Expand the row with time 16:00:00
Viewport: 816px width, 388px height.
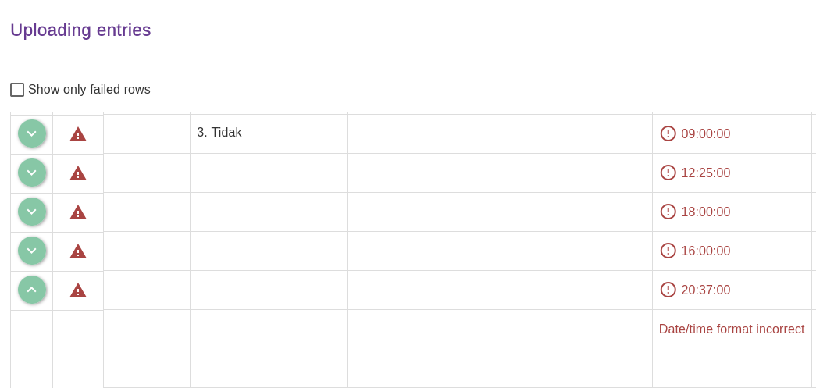pyautogui.click(x=32, y=251)
